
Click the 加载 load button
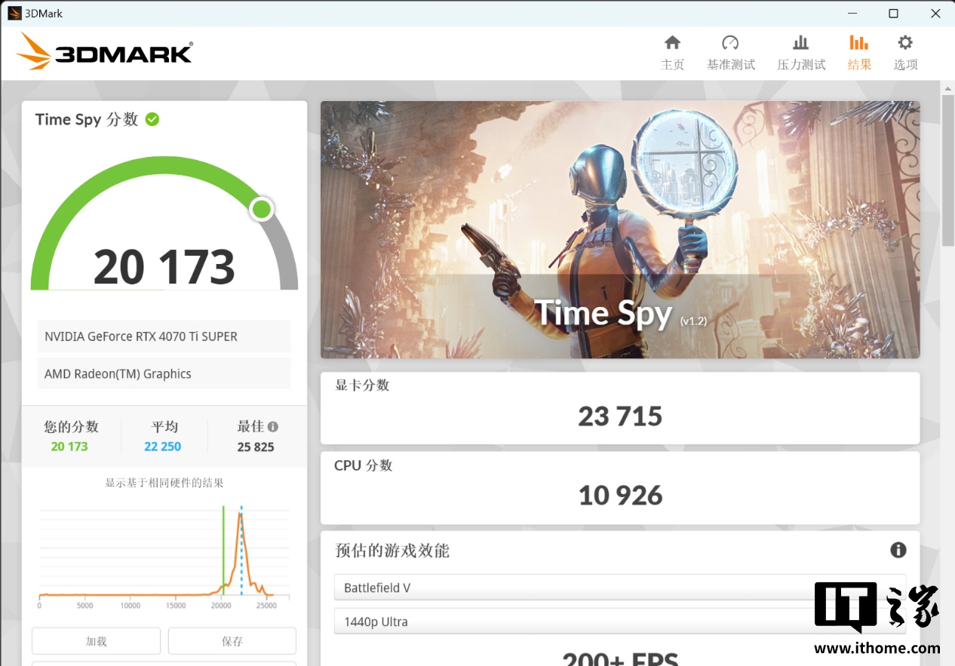96,641
